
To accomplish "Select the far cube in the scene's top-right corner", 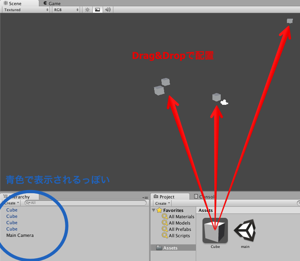I will point(290,21).
